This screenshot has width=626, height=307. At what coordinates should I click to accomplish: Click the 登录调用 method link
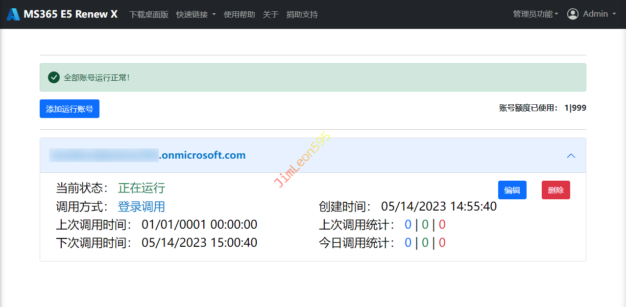[141, 207]
